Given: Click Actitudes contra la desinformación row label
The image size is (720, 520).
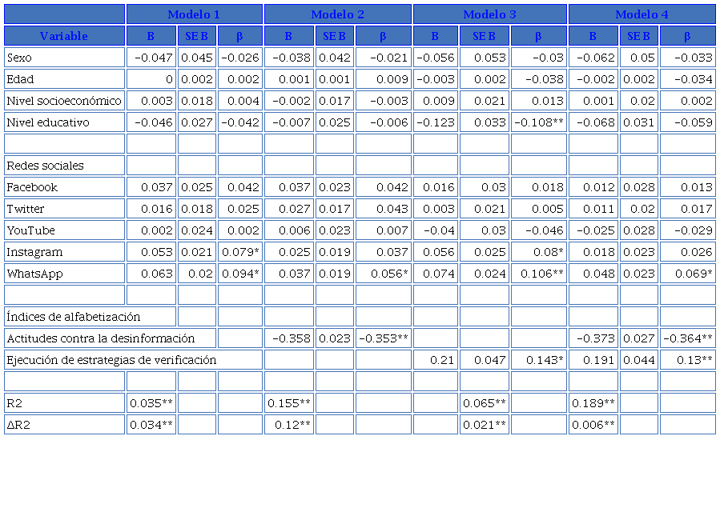Looking at the screenshot, I should (100, 338).
